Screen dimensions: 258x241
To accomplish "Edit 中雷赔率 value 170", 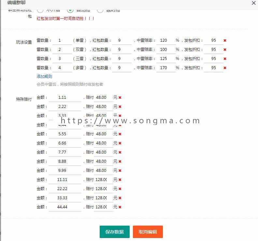I will click(166, 68).
